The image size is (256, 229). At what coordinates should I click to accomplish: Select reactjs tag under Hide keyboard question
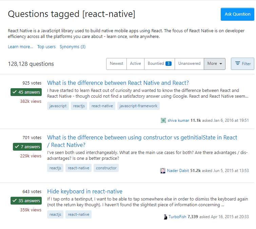pos(55,214)
